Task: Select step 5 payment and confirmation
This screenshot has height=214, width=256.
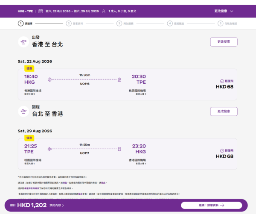Action: tap(227, 23)
